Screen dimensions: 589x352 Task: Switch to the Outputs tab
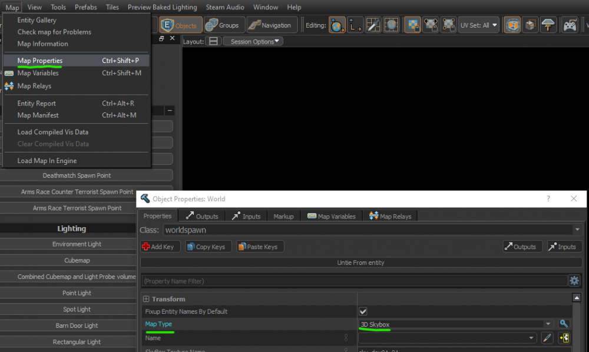[201, 216]
